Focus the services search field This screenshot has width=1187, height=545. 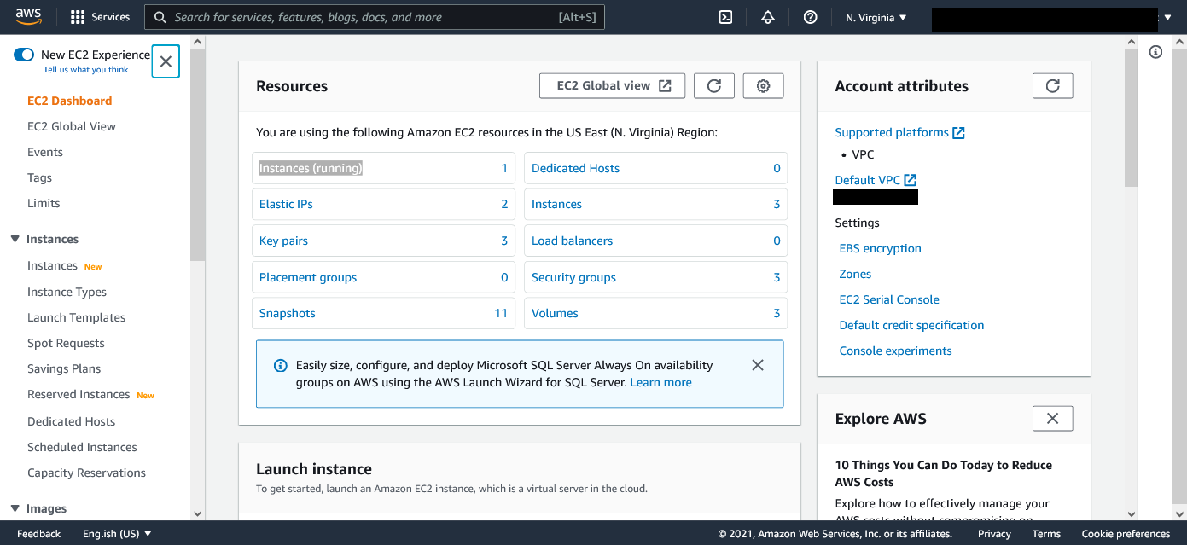pos(375,17)
